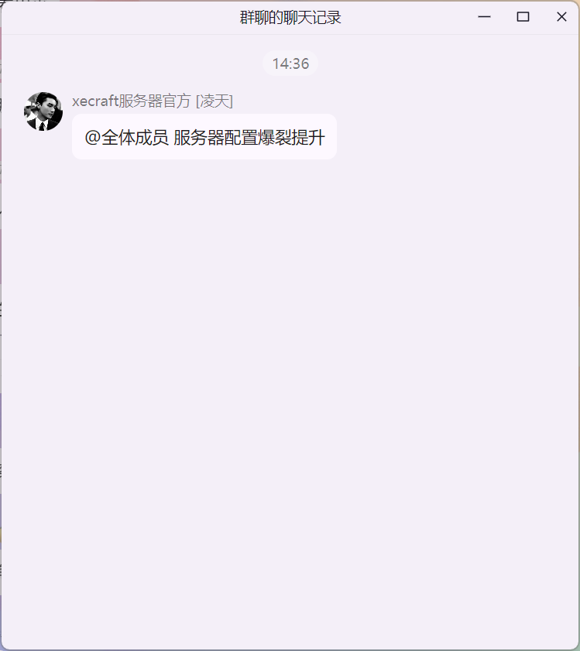
Task: Click the 14:36 timestamp pill
Action: click(x=290, y=63)
